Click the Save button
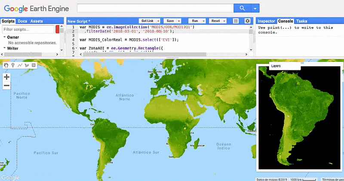Viewport: 344px width, 181px height. coord(170,21)
